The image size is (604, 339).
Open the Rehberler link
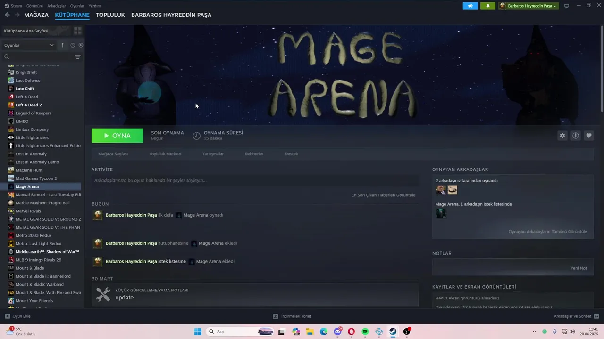(x=254, y=154)
